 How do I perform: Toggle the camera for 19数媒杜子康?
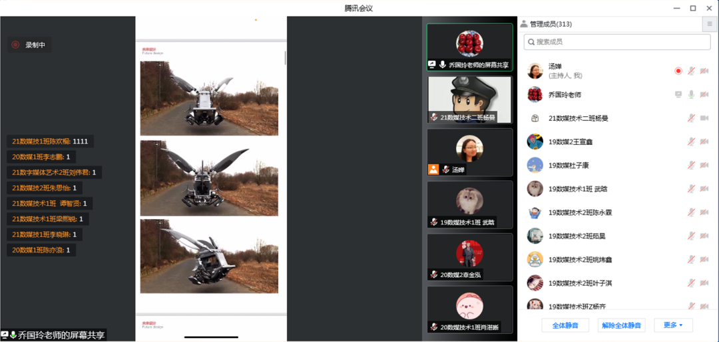pyautogui.click(x=704, y=165)
